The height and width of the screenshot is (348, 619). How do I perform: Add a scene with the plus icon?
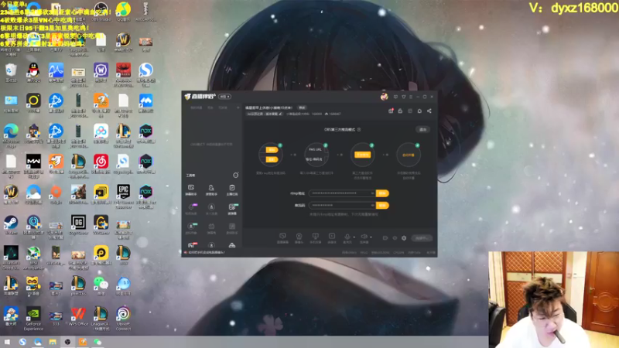(238, 107)
